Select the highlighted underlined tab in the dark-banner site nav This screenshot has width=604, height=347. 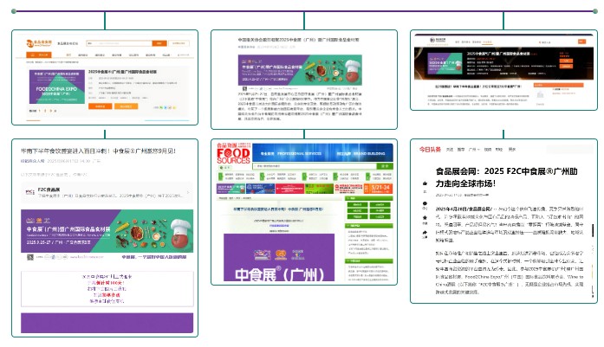(x=487, y=42)
